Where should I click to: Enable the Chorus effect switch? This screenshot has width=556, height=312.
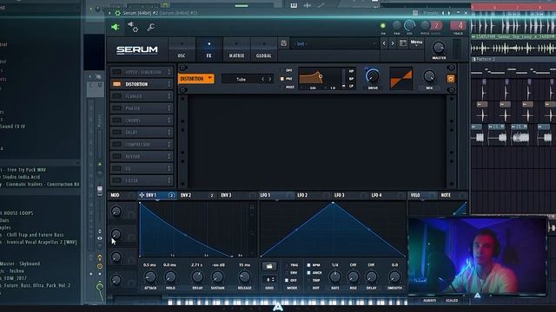point(116,120)
